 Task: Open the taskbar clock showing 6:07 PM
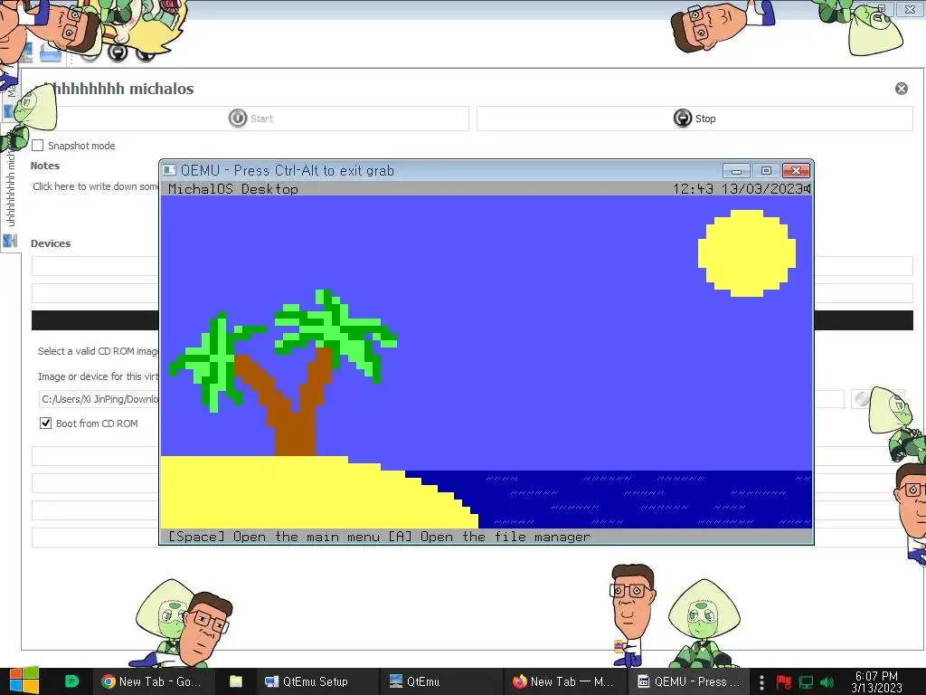(876, 681)
